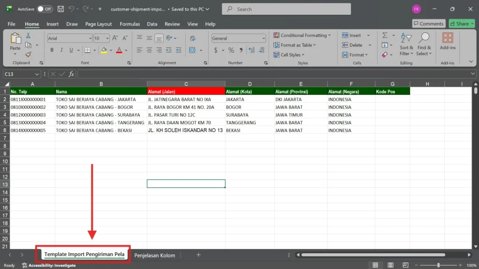Open the View tab
The image size is (479, 269).
tap(192, 24)
